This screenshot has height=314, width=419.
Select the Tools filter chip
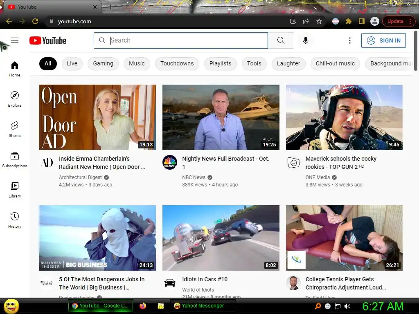254,63
